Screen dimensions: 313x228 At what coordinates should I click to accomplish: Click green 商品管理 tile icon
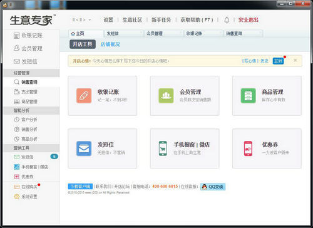tap(249, 96)
